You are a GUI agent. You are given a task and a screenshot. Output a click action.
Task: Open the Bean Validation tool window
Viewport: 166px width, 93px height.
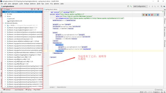165,32
